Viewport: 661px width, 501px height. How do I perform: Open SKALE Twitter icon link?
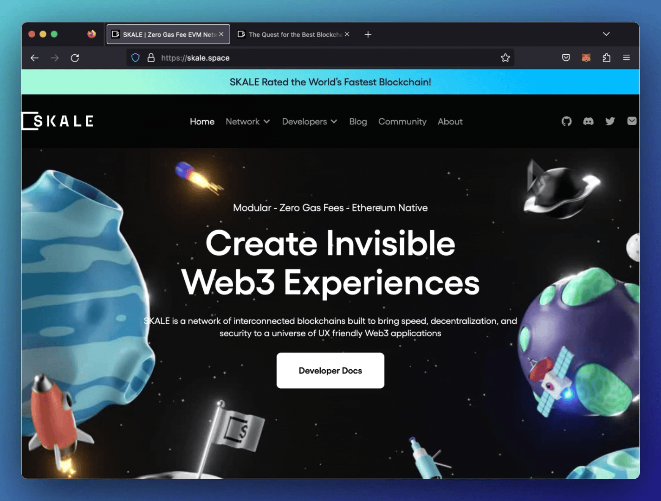click(610, 121)
